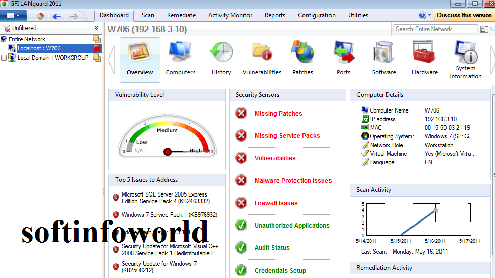495x278 pixels.
Task: Click Microsoft SQL Server 2005 Express issue
Action: (166, 198)
